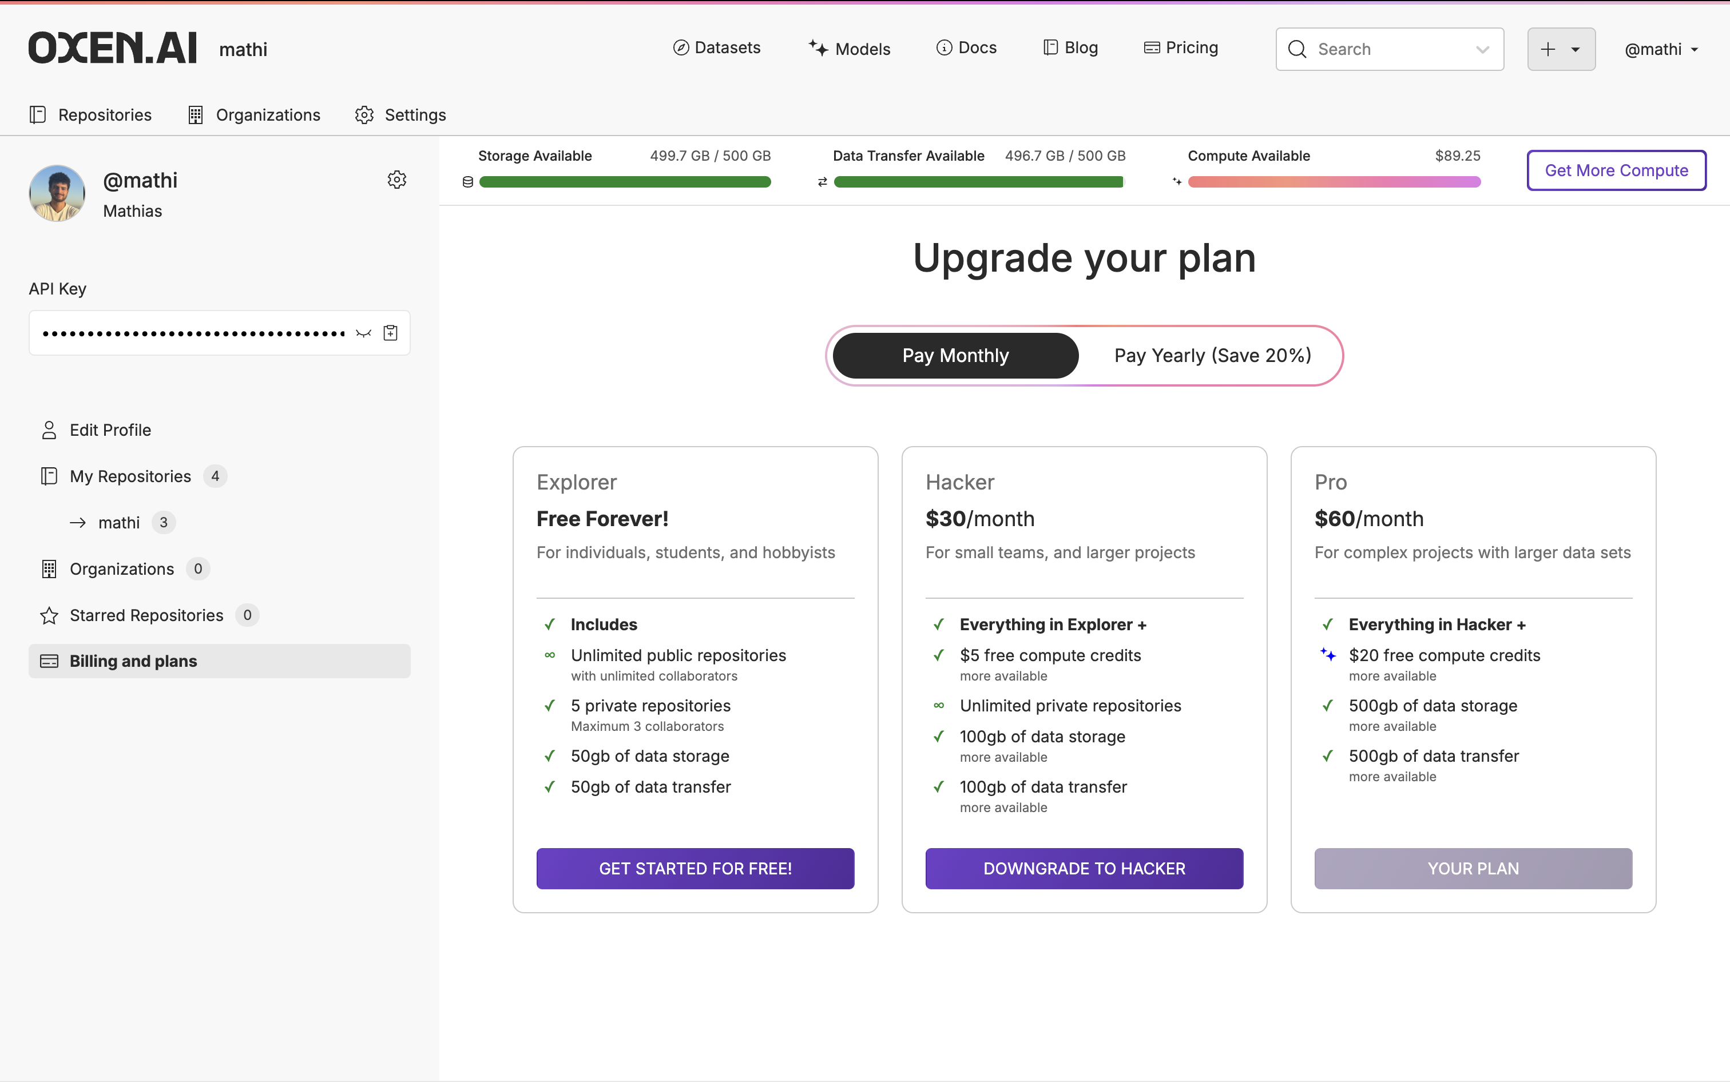The width and height of the screenshot is (1730, 1082).
Task: Click the Mathias profile avatar
Action: 57,193
